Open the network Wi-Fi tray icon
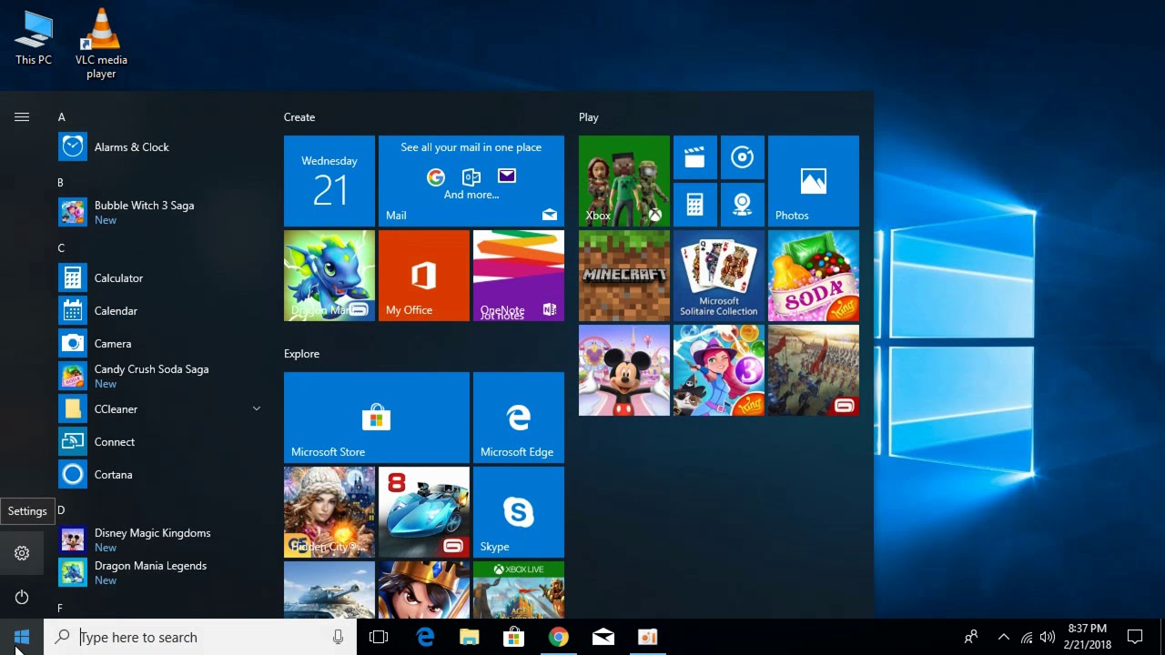This screenshot has height=655, width=1165. click(x=1027, y=637)
